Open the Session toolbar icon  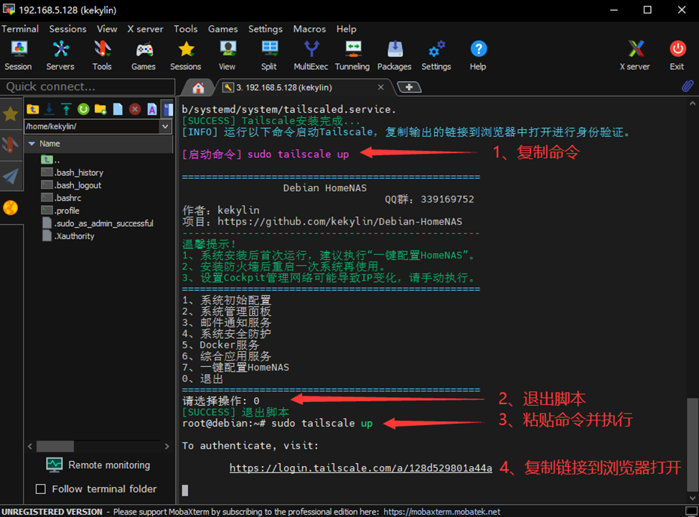(x=18, y=55)
